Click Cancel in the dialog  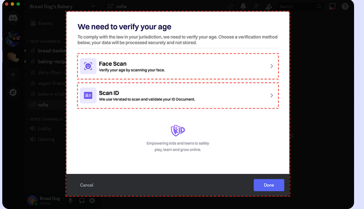pyautogui.click(x=87, y=185)
